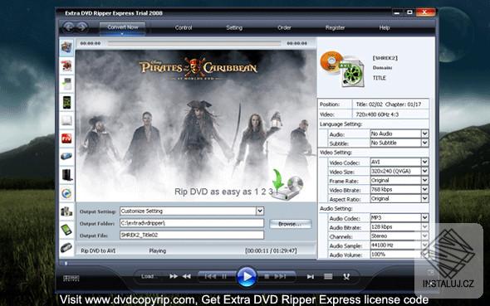490x306 pixels.
Task: Switch to the Convert Now tab
Action: tap(123, 27)
